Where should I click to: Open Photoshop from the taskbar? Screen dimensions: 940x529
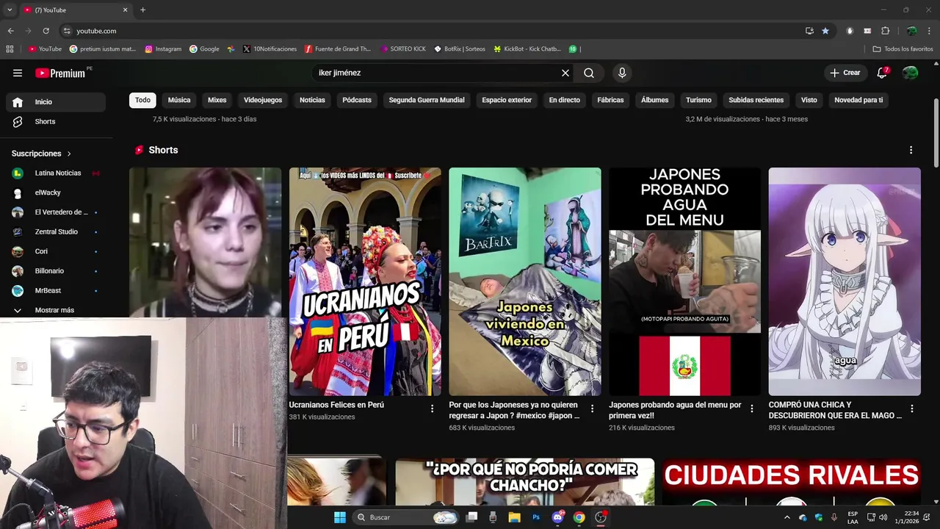536,517
